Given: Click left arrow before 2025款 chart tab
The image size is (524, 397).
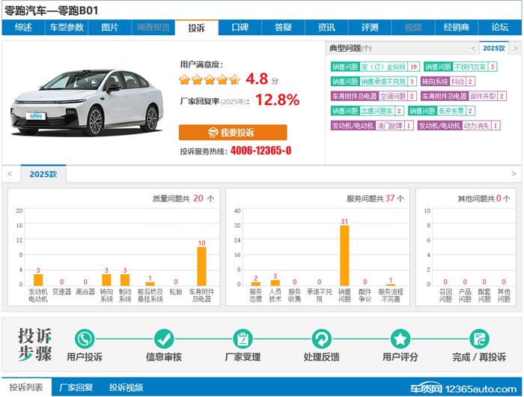Looking at the screenshot, I should pos(10,174).
